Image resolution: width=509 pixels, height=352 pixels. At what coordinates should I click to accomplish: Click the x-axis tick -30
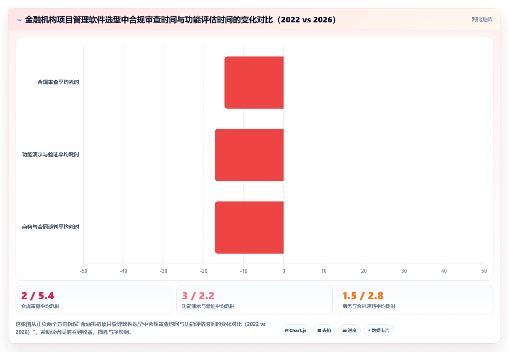[x=164, y=271]
